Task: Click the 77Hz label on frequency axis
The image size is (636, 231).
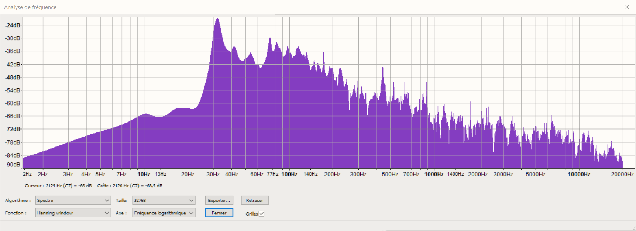Action: pos(272,174)
